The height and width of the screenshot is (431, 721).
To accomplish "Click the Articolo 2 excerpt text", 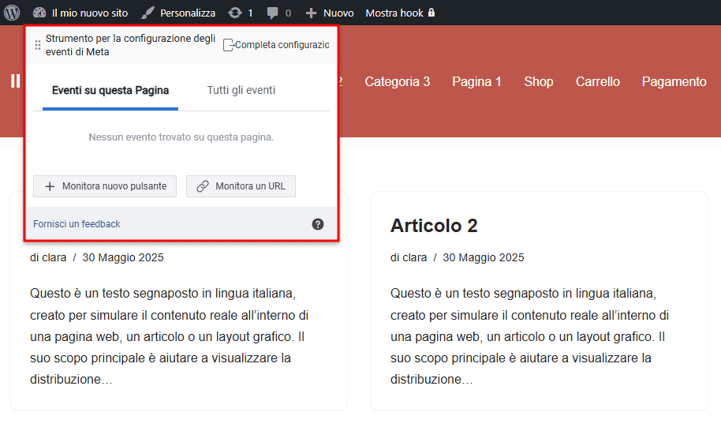I will pyautogui.click(x=530, y=336).
